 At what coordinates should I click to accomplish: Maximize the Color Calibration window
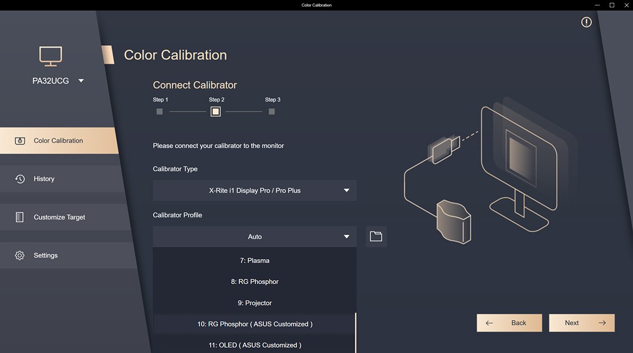point(612,5)
